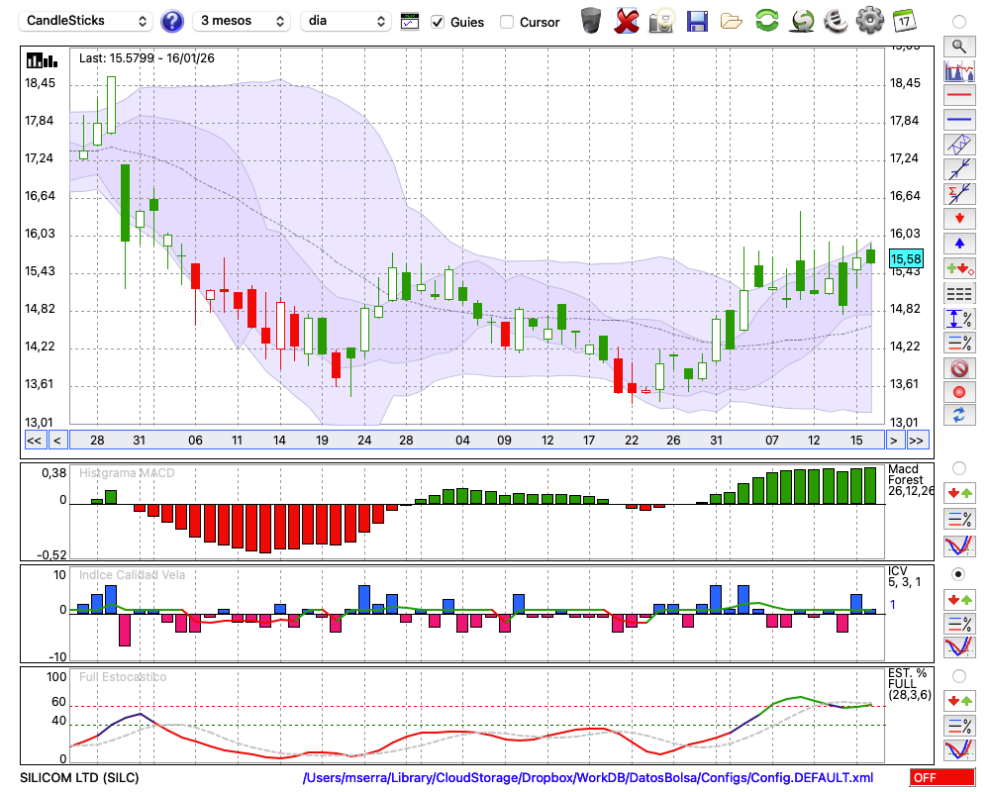Click the date timeline scrollbar under the chart

[475, 440]
